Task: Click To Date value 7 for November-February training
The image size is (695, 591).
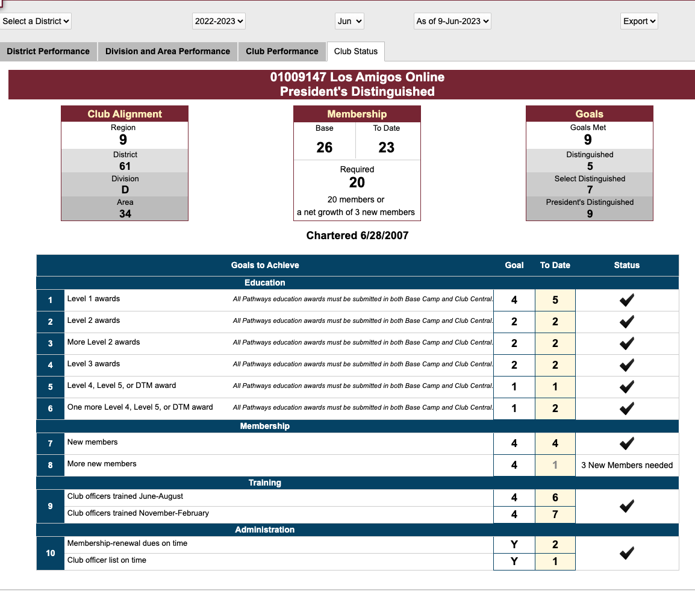Action: [555, 514]
